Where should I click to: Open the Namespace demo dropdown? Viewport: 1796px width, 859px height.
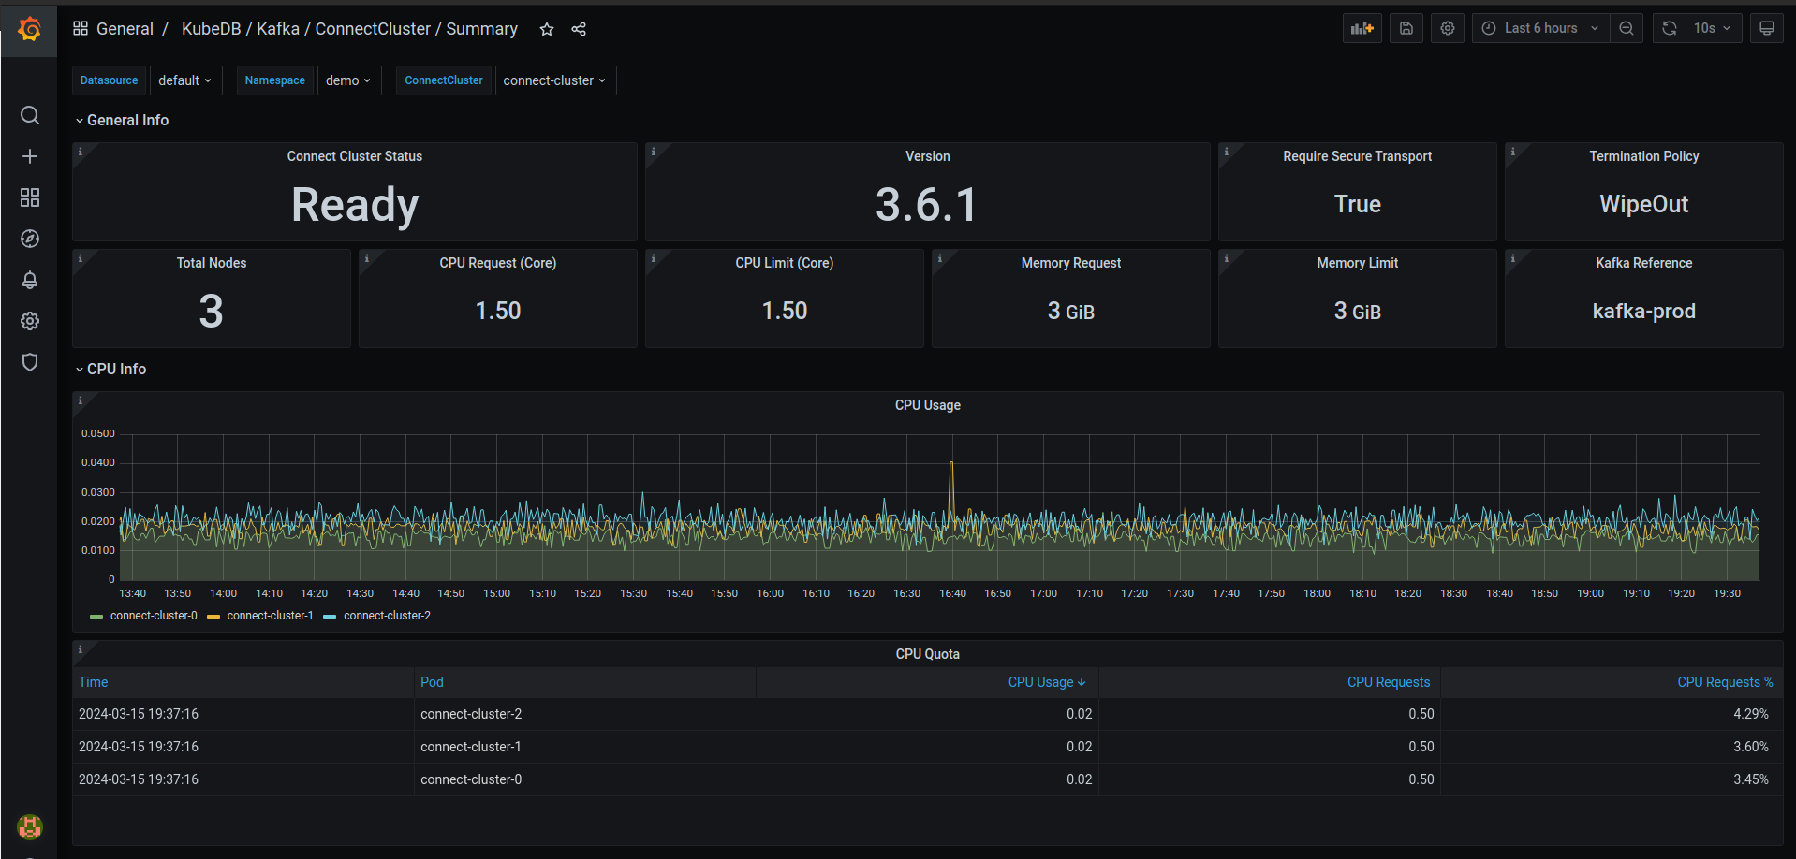[x=348, y=80]
